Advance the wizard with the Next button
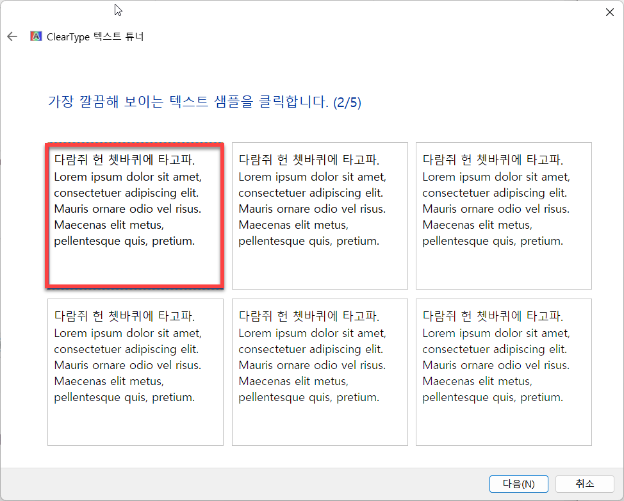The image size is (624, 501). [518, 484]
